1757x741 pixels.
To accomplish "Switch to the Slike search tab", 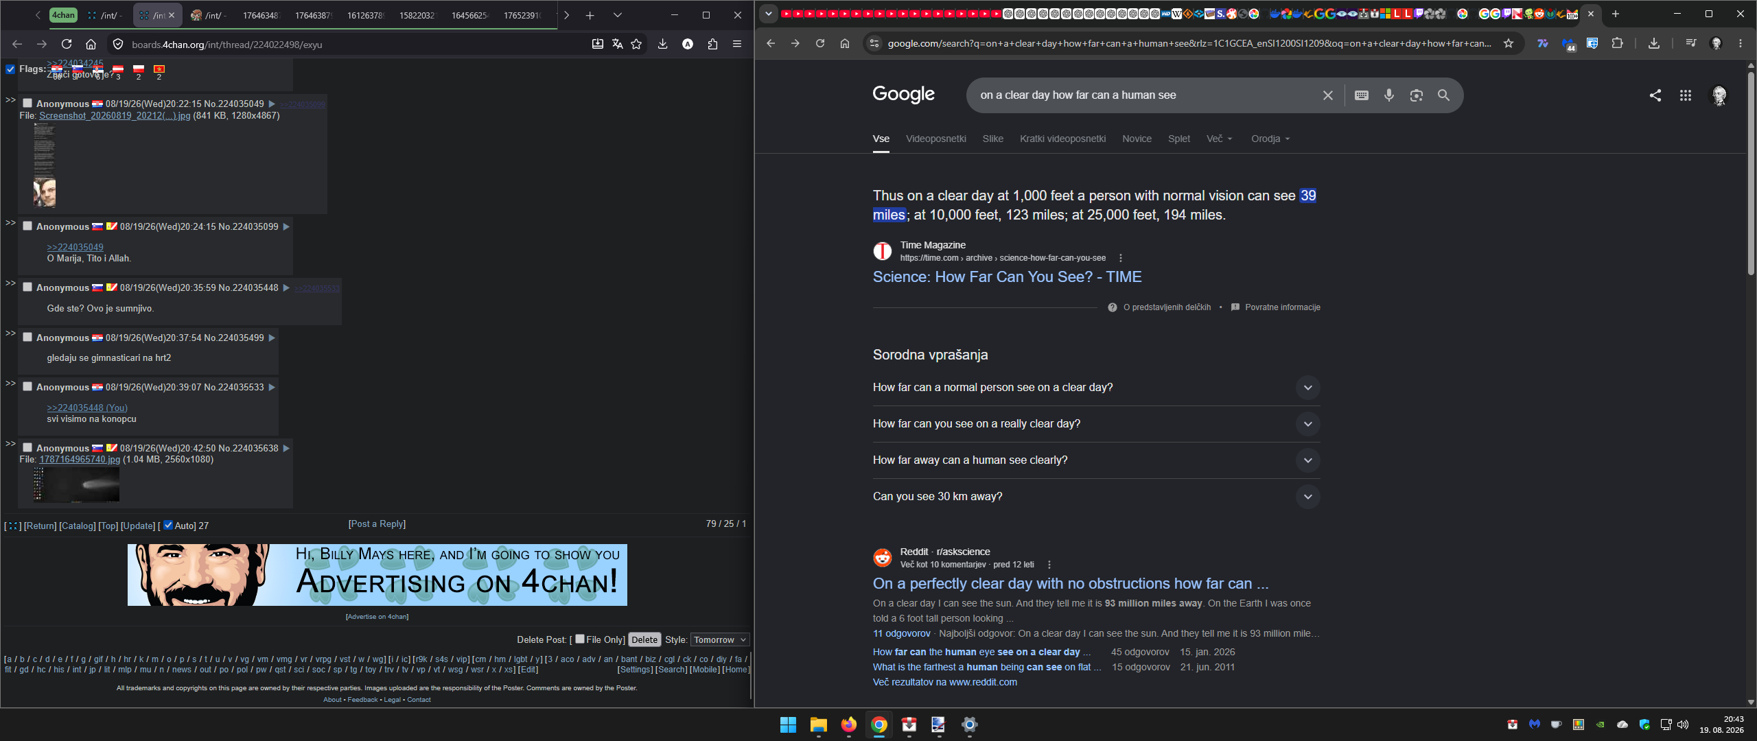I will [x=992, y=139].
